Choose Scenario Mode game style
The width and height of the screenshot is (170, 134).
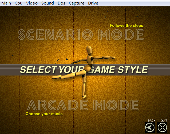tap(81, 35)
